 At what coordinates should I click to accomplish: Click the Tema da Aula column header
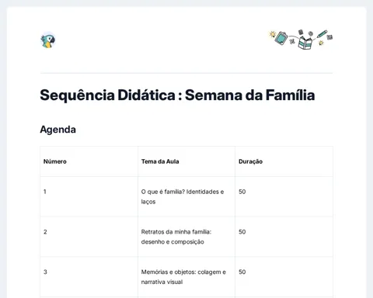[160, 161]
